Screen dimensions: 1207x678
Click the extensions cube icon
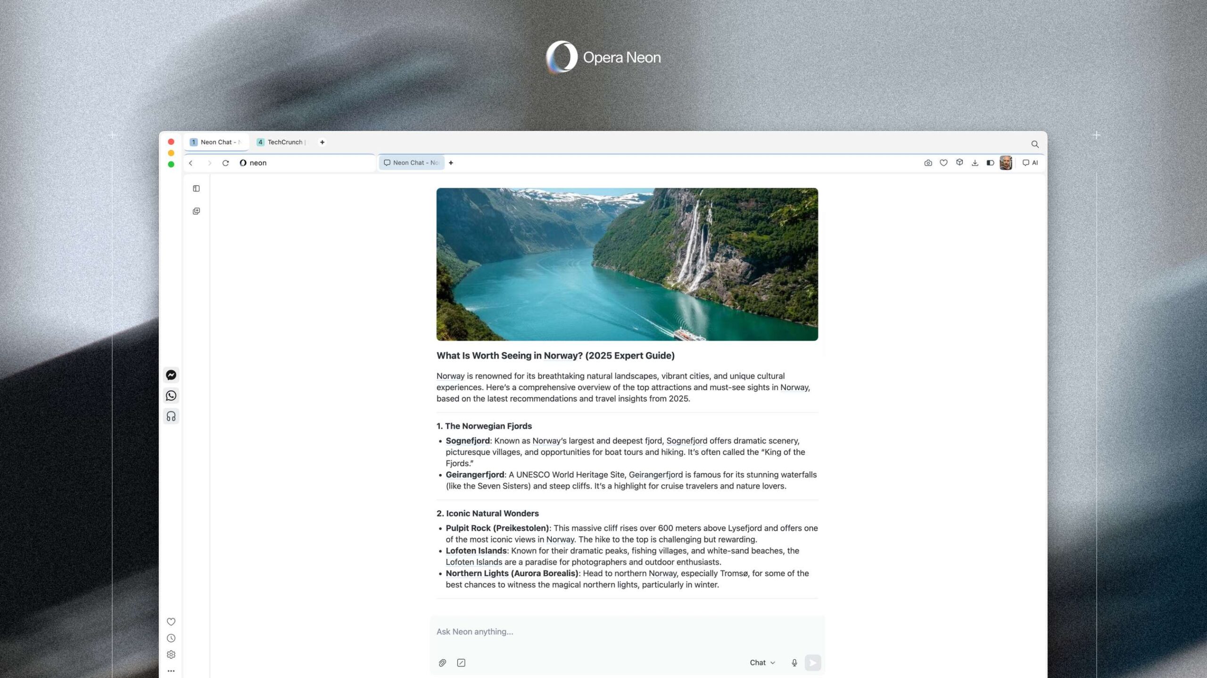pyautogui.click(x=959, y=163)
